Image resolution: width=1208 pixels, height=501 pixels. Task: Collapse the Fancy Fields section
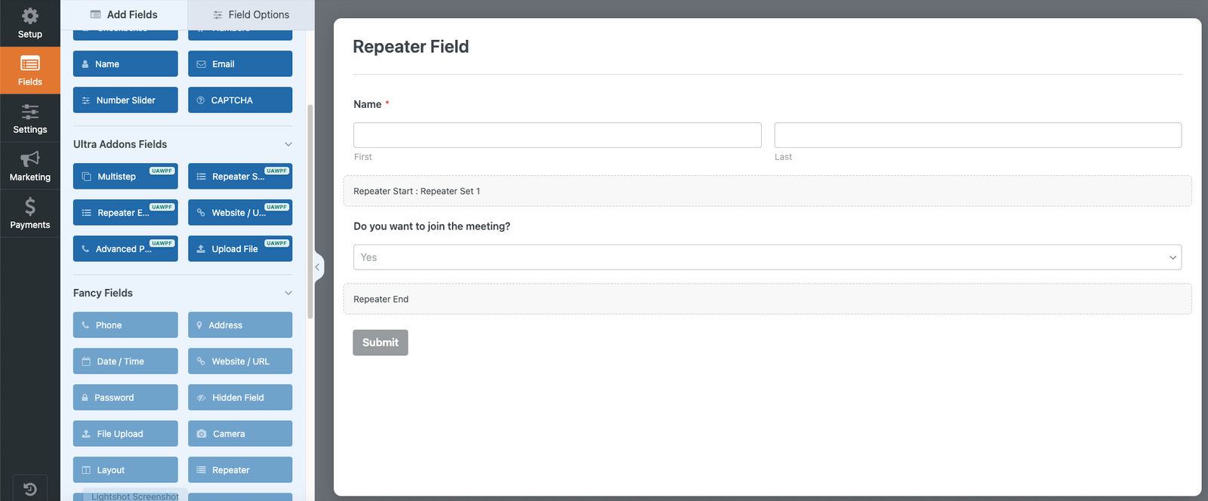288,293
